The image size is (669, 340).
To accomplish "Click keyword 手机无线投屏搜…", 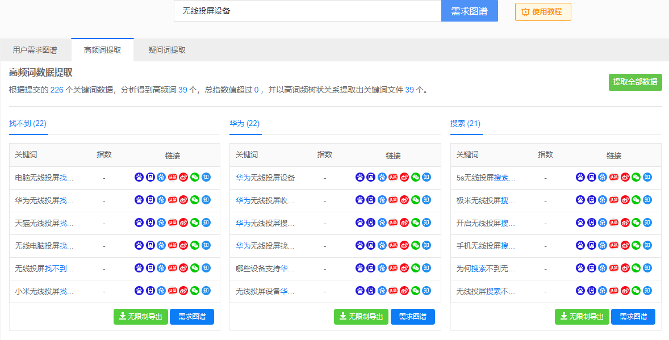I will pyautogui.click(x=486, y=246).
